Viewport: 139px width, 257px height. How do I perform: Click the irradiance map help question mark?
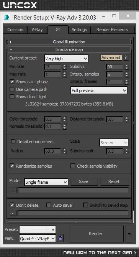126,58
